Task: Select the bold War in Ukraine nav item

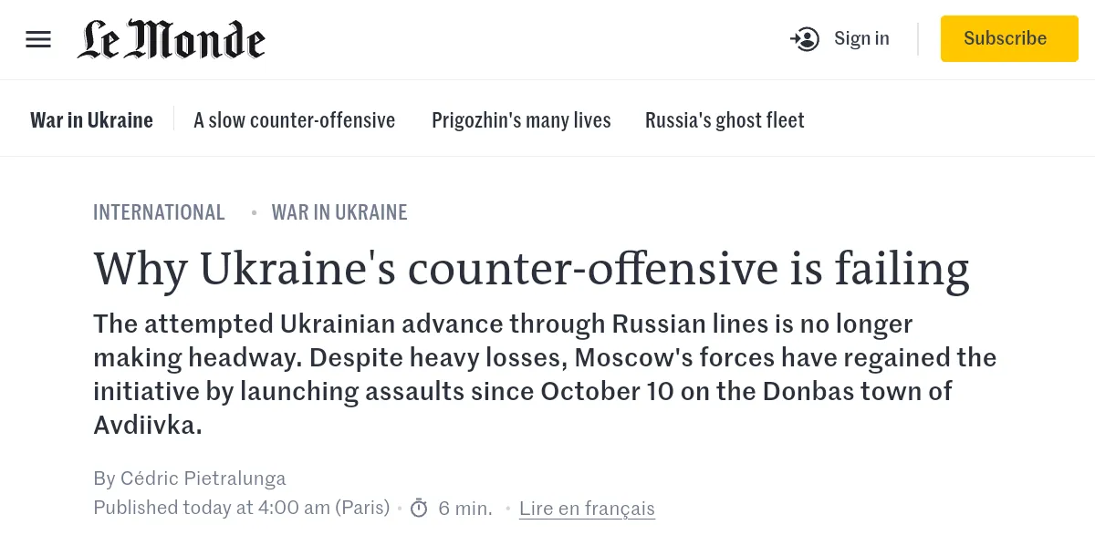Action: click(x=91, y=120)
